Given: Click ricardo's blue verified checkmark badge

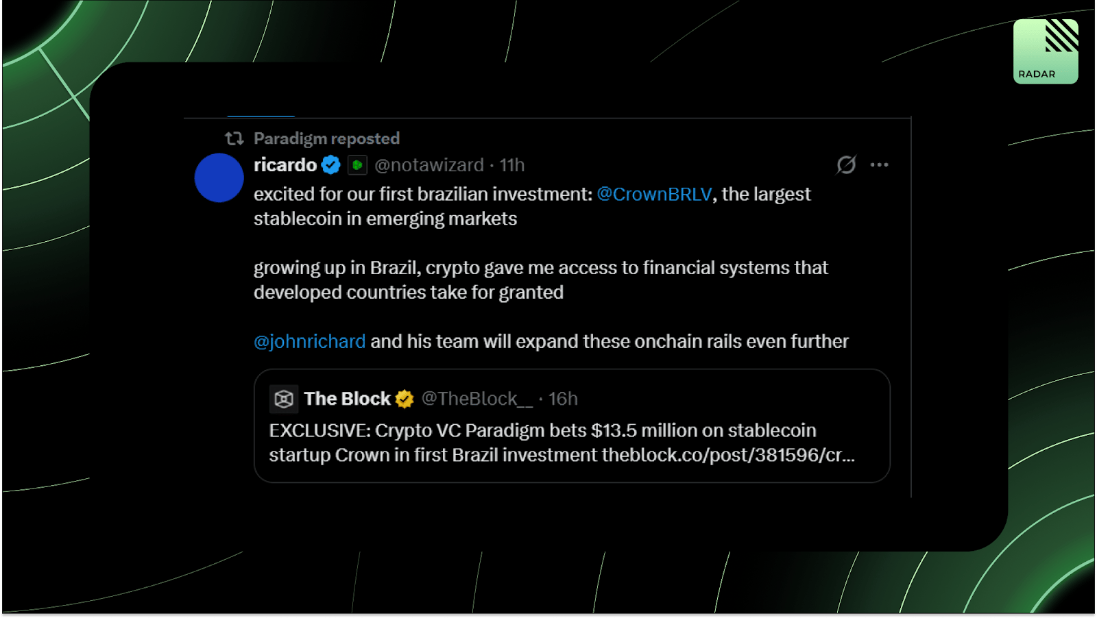Looking at the screenshot, I should click(331, 165).
